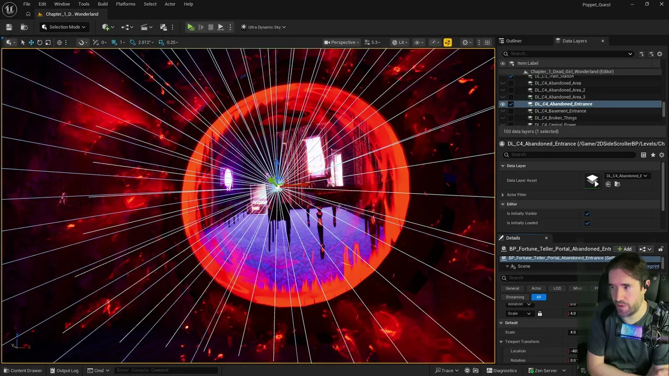Screen dimensions: 669x376
Task: Open the browse content folder icon
Action: [24, 27]
